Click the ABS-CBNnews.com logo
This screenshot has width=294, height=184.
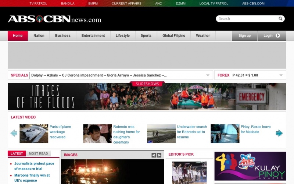(54, 19)
